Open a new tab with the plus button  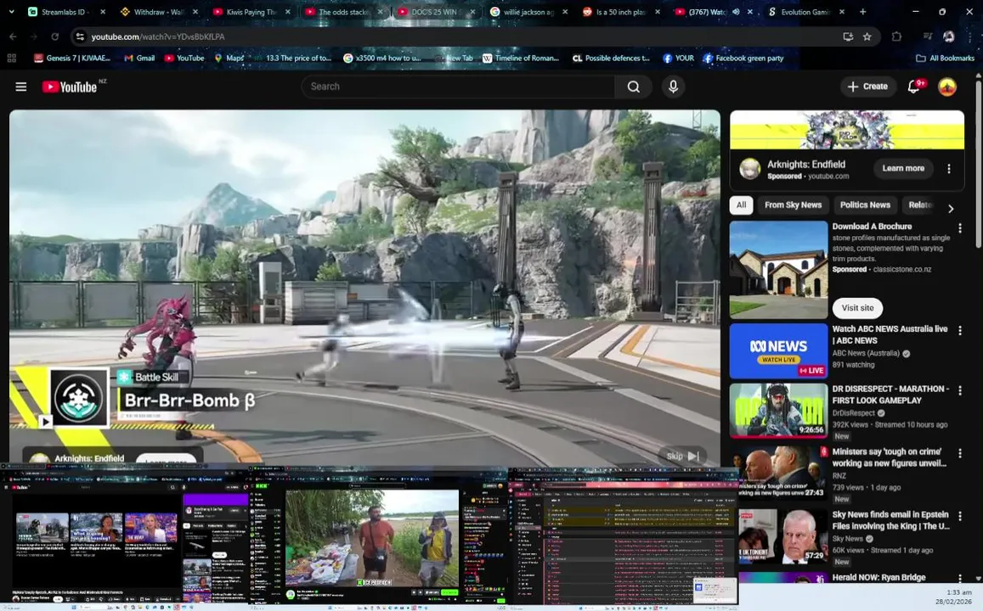(862, 12)
